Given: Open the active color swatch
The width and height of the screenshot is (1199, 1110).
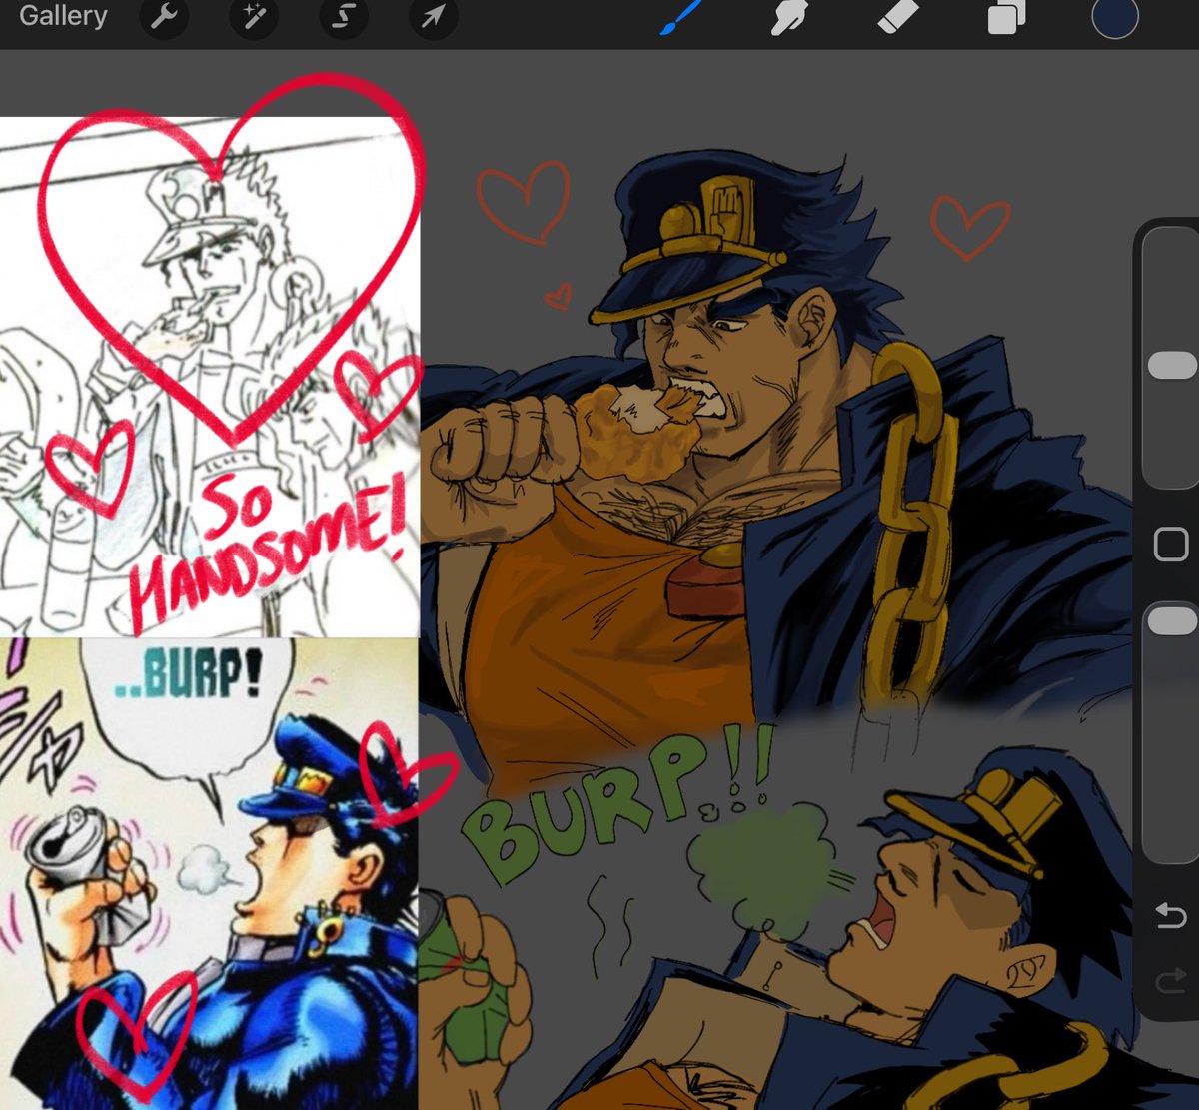Looking at the screenshot, I should click(x=1115, y=17).
